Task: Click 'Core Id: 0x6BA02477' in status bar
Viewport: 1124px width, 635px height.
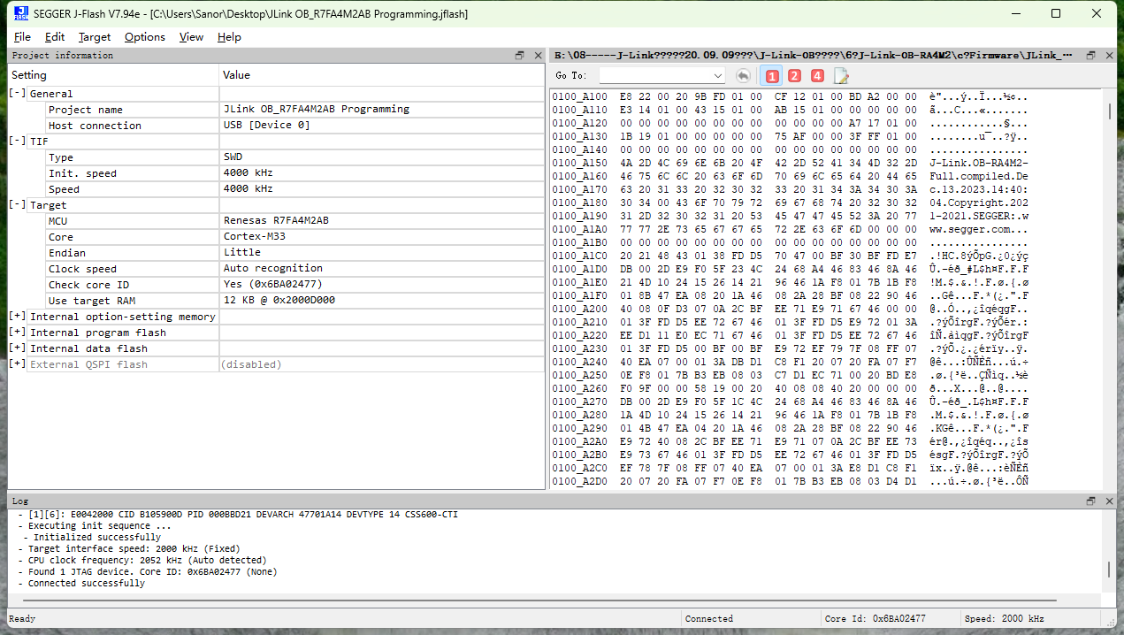Action: 875,619
